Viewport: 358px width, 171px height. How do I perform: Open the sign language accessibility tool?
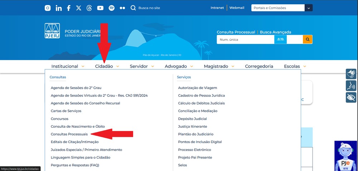pyautogui.click(x=351, y=74)
